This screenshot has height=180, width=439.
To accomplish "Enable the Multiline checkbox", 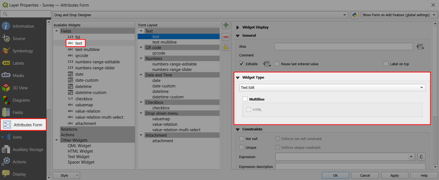I will (x=245, y=99).
